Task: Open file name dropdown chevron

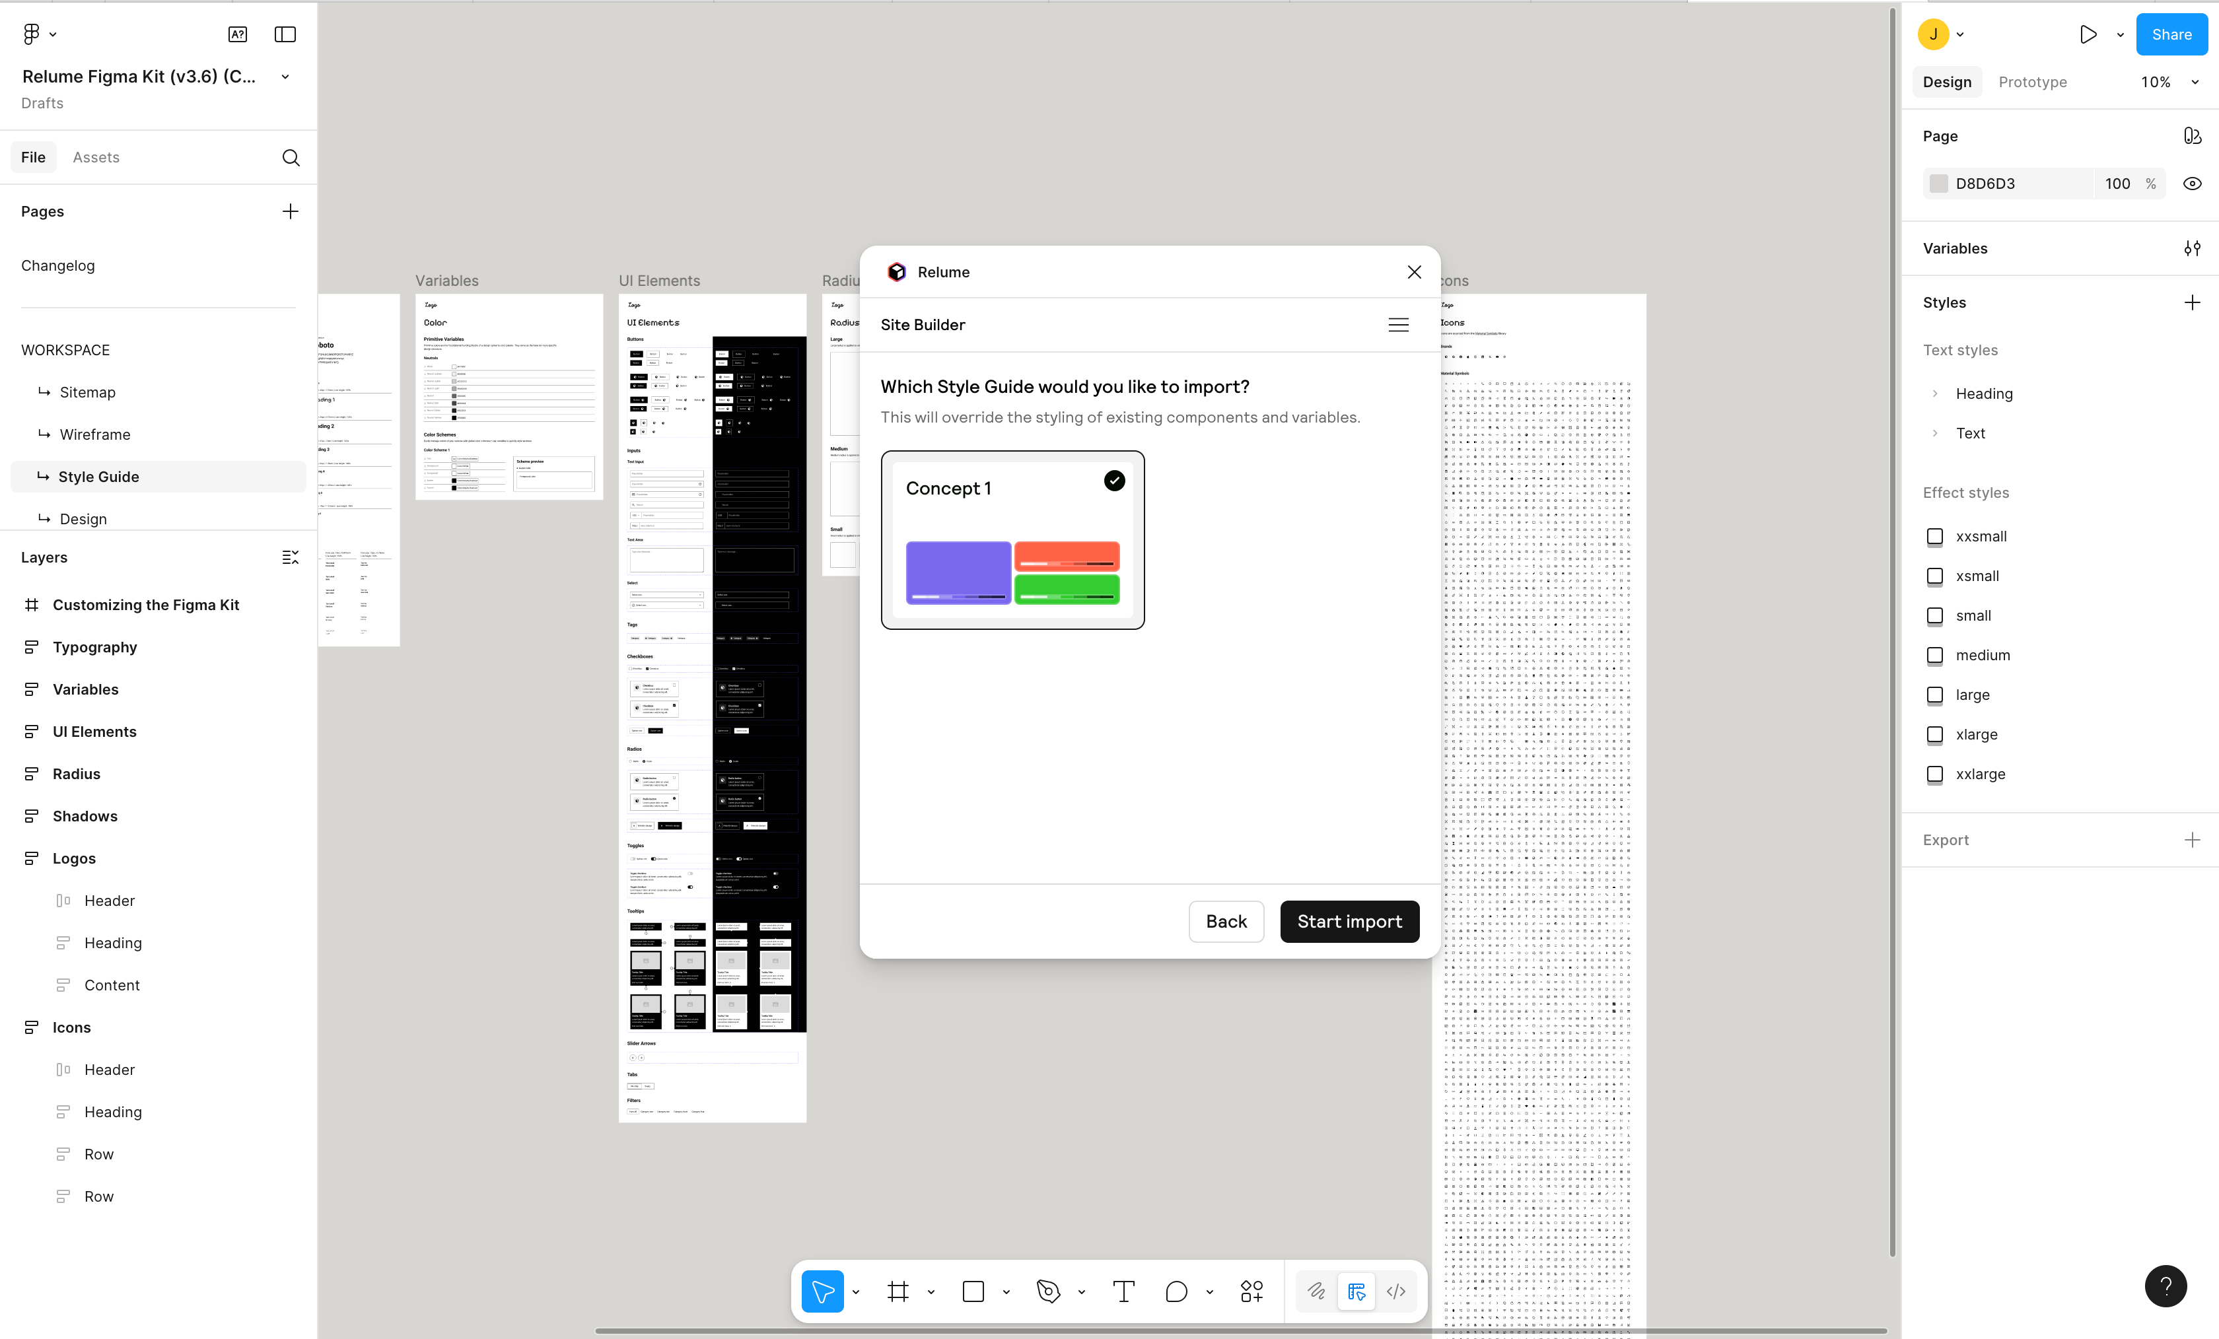Action: point(285,77)
